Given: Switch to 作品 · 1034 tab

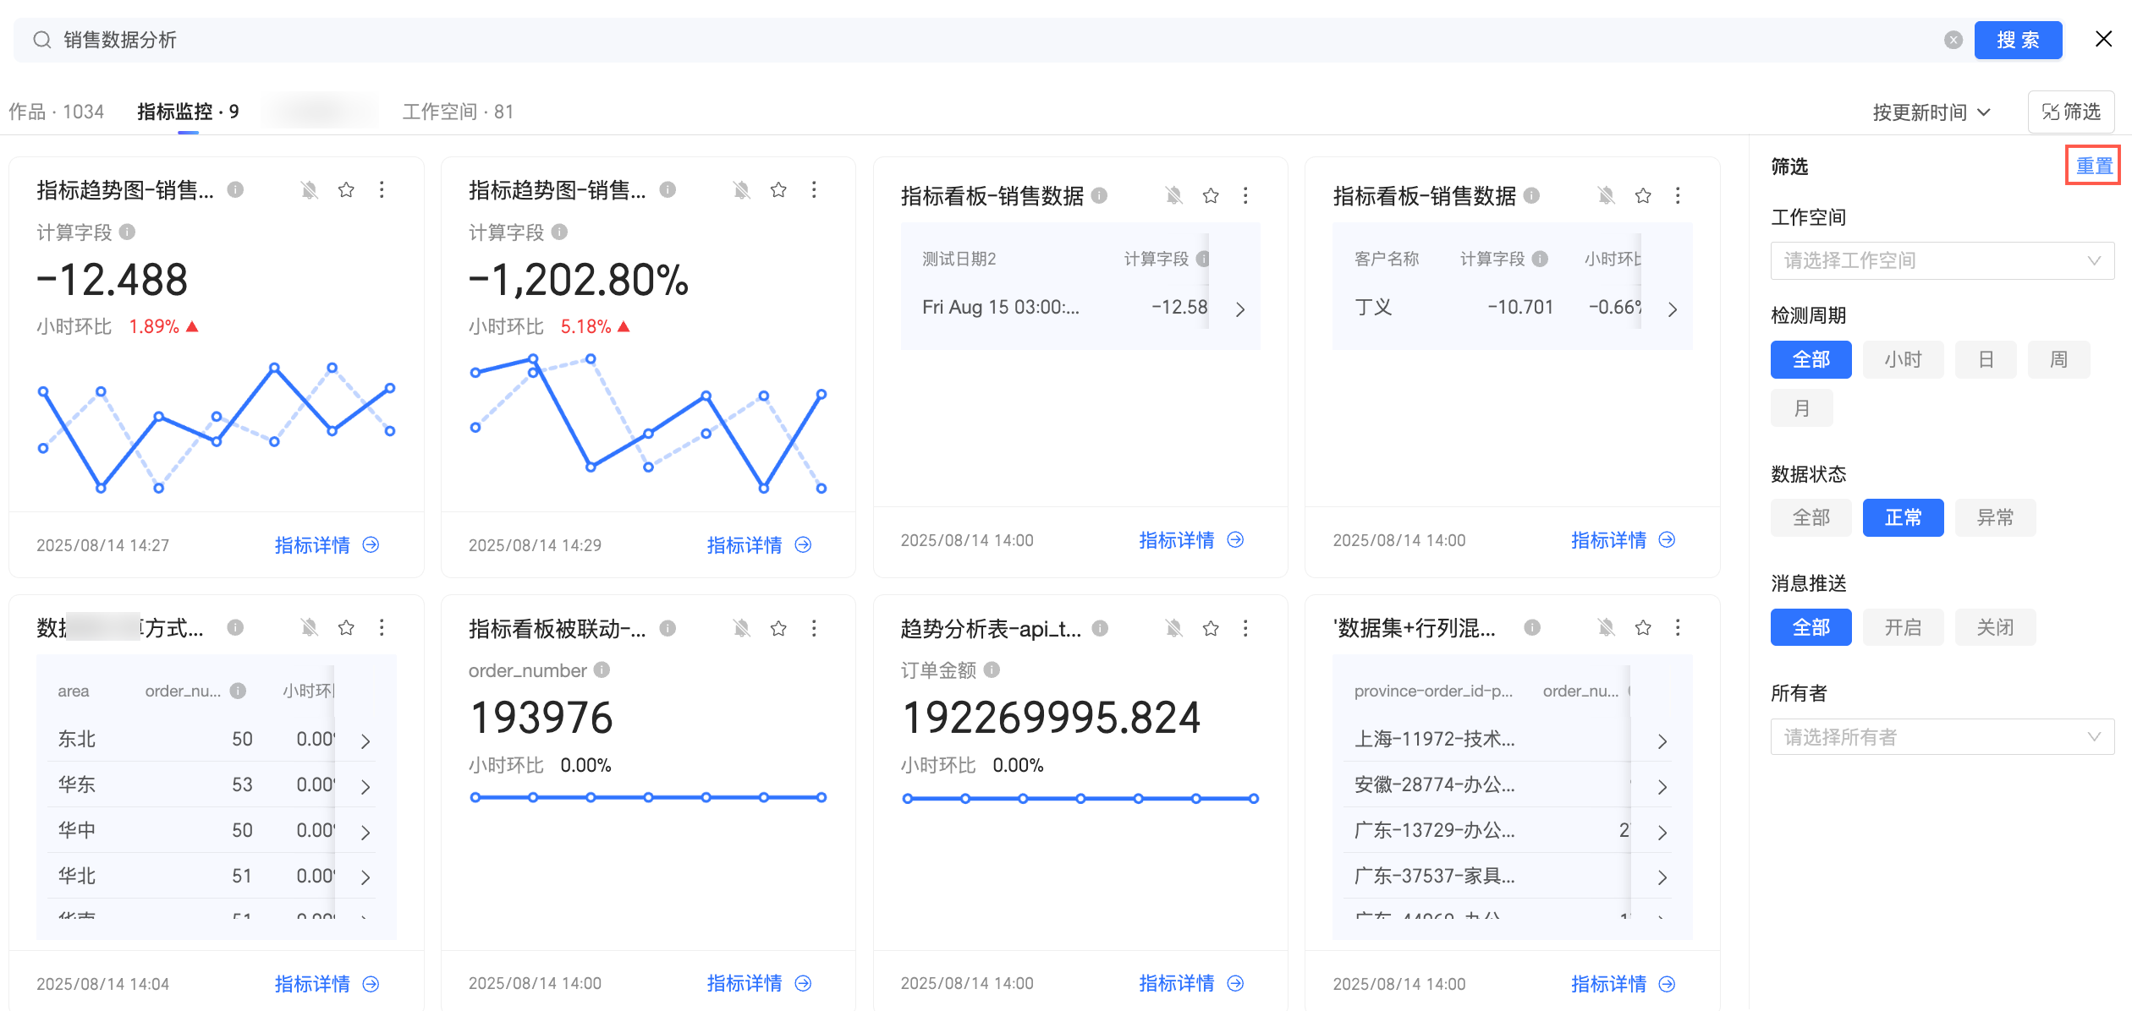Looking at the screenshot, I should coord(56,112).
